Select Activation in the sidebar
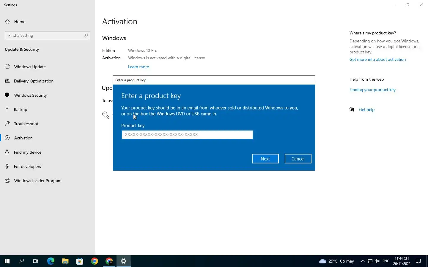The width and height of the screenshot is (428, 267). click(x=48, y=138)
